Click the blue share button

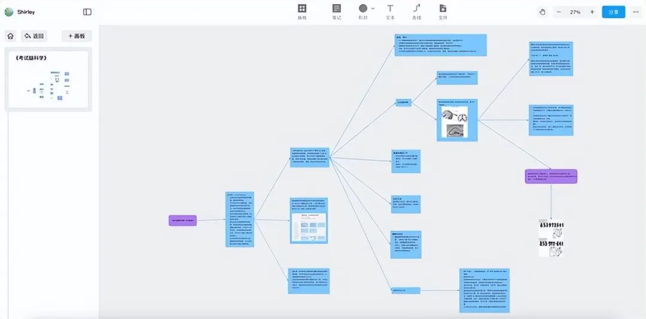(x=613, y=12)
